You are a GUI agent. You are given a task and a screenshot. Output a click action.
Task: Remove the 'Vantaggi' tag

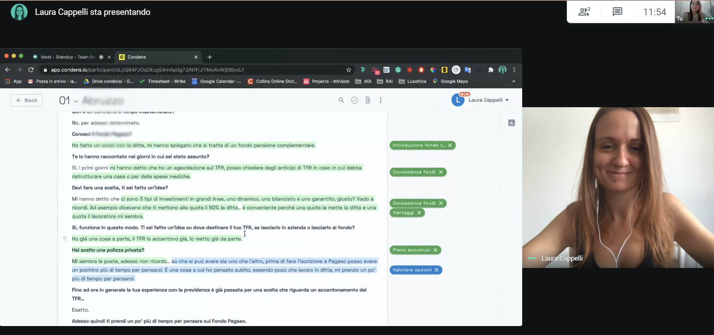pyautogui.click(x=419, y=213)
